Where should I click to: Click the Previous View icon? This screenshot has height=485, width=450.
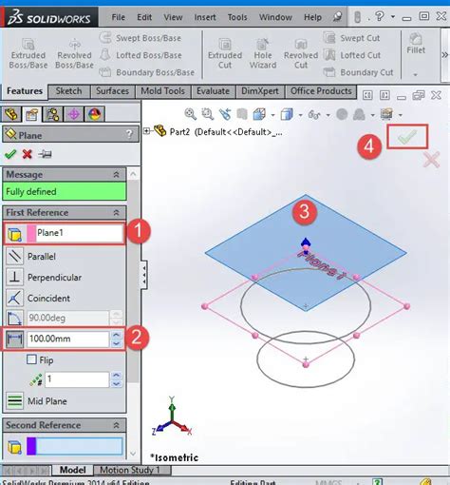pos(225,114)
